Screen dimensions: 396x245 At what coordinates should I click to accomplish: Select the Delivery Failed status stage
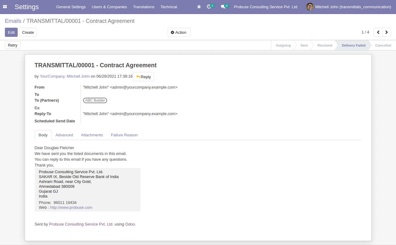[x=354, y=45]
